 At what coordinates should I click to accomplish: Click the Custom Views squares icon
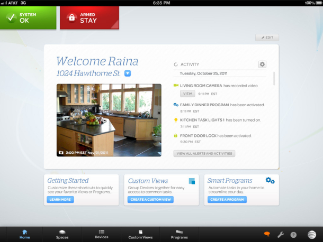point(192,181)
